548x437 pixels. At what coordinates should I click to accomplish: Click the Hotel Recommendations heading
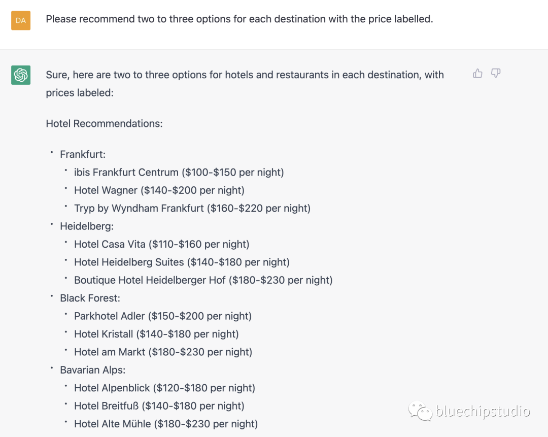(x=104, y=123)
